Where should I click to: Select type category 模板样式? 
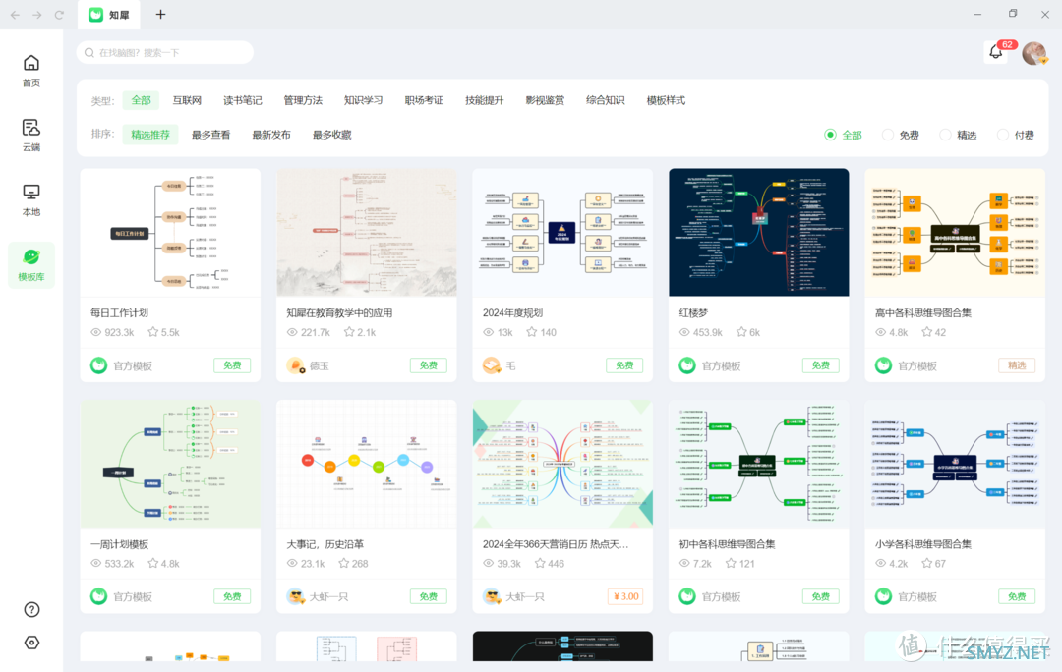point(666,100)
